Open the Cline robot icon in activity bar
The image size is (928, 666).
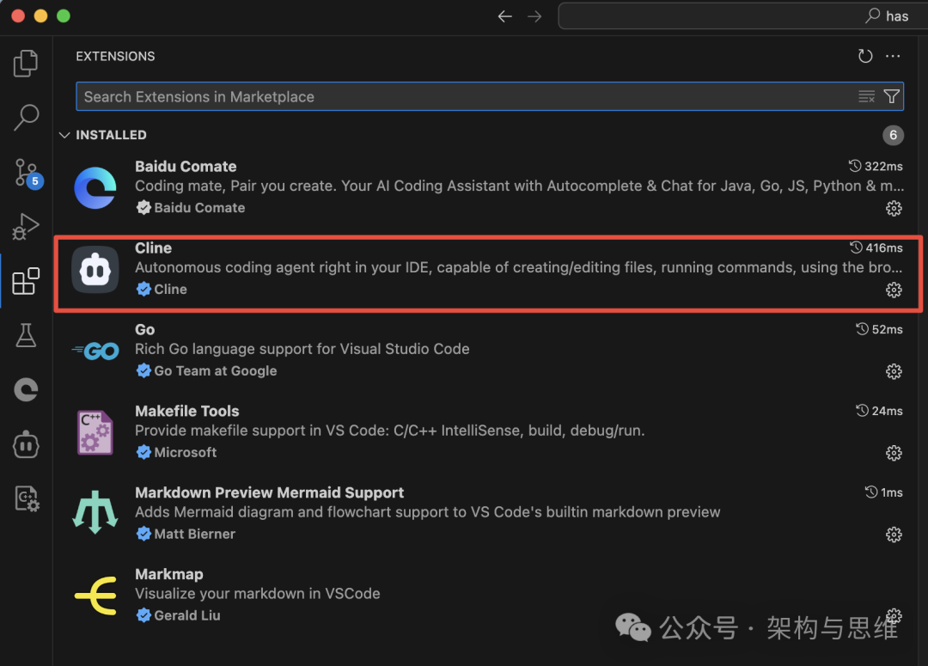coord(26,444)
